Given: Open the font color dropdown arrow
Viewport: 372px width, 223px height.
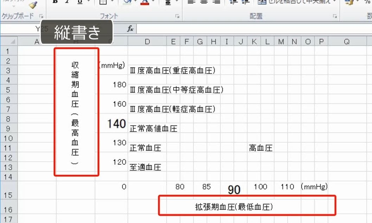Looking at the screenshot, I should point(153,2).
